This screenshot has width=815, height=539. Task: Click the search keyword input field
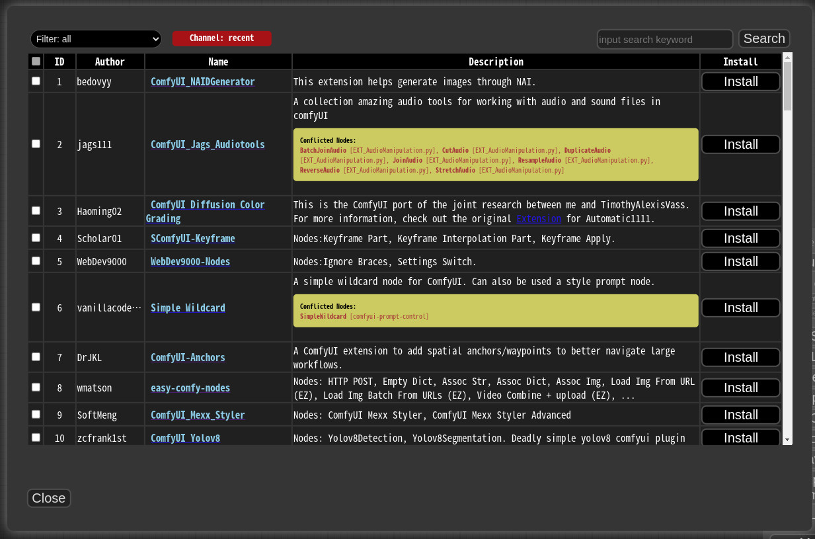[x=664, y=39]
